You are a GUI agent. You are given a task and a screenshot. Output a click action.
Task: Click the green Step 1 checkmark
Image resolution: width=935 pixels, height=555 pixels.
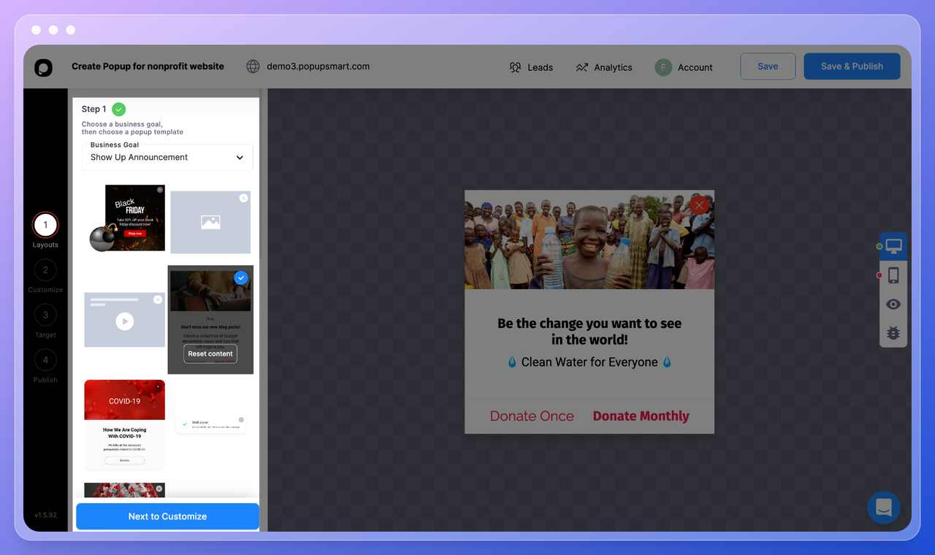point(119,109)
